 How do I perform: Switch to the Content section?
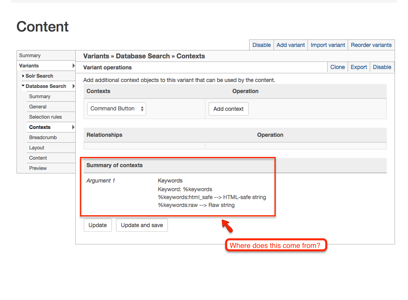tap(38, 158)
